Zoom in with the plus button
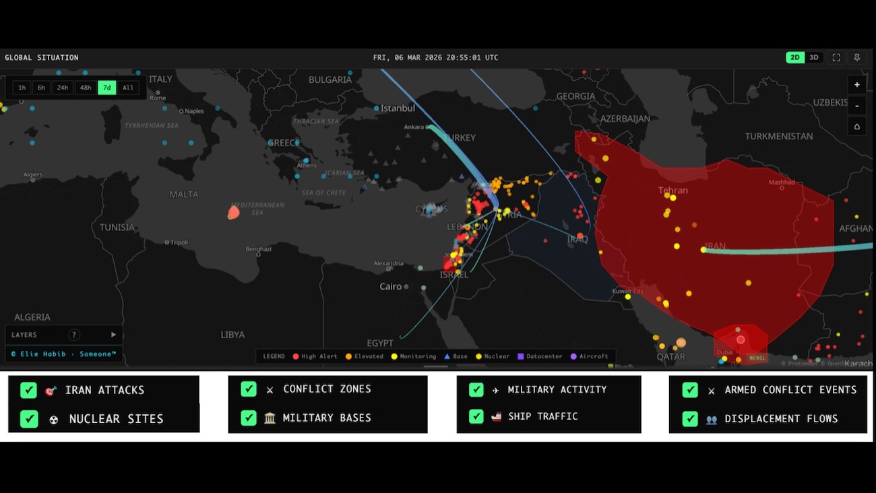 [856, 85]
